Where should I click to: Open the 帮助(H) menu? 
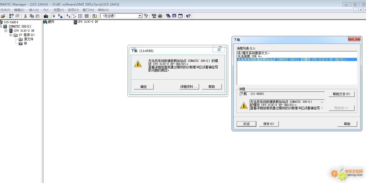click(x=103, y=10)
